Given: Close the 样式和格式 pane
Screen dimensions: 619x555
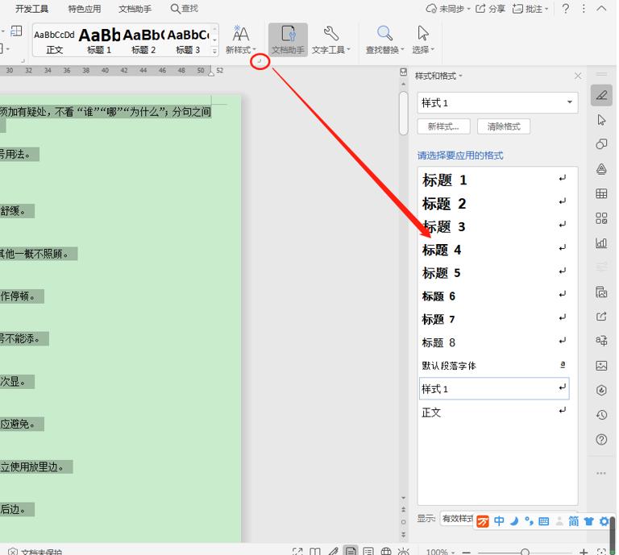Looking at the screenshot, I should 578,76.
